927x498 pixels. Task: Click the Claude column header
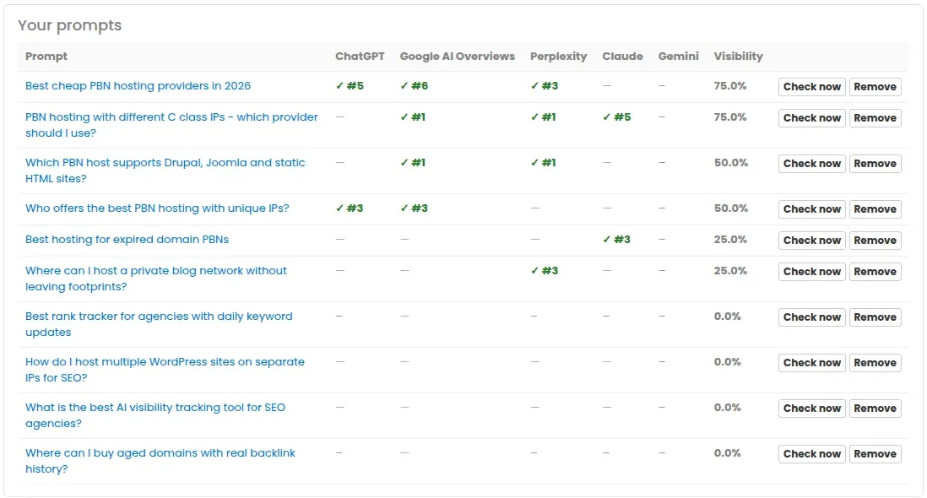[x=622, y=56]
